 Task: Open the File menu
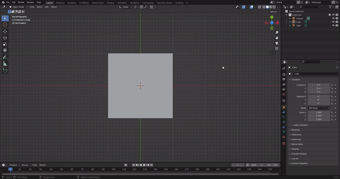coord(8,3)
